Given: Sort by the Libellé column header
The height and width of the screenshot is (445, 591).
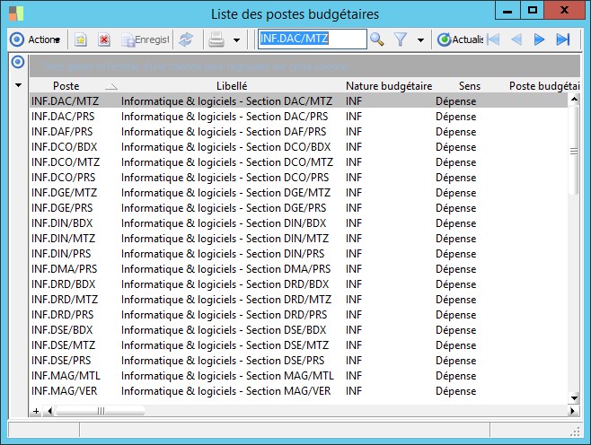Looking at the screenshot, I should 232,86.
